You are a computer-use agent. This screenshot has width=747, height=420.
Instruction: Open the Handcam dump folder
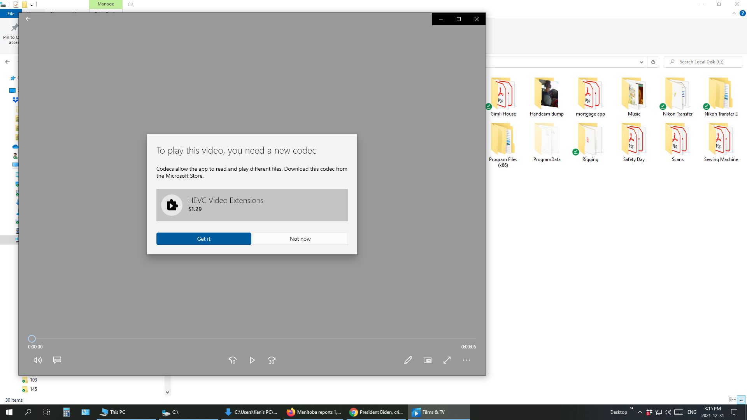547,97
